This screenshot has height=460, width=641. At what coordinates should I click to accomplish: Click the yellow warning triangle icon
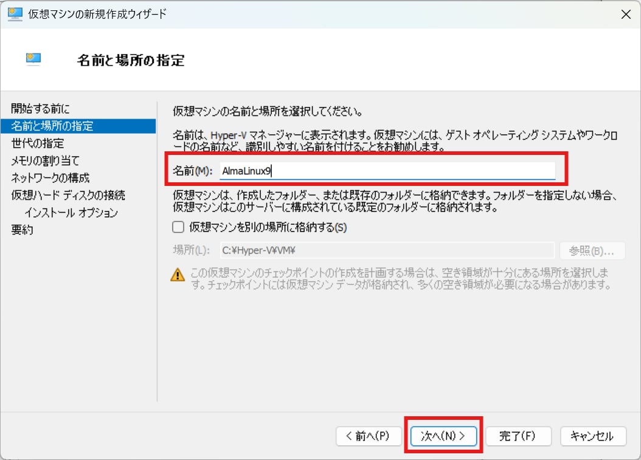[177, 275]
